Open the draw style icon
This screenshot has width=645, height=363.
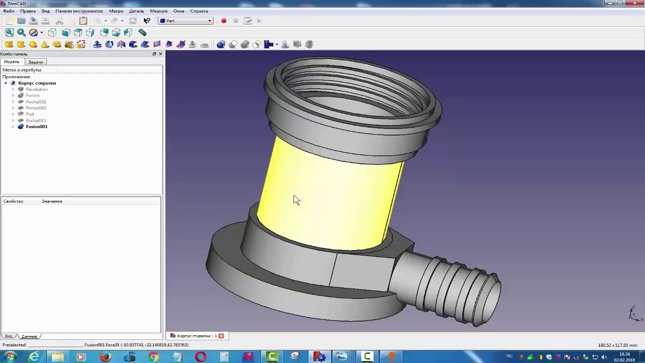point(33,32)
